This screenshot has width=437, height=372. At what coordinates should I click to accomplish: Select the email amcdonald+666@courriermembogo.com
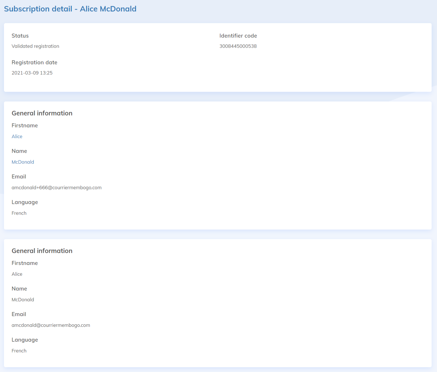coord(56,187)
